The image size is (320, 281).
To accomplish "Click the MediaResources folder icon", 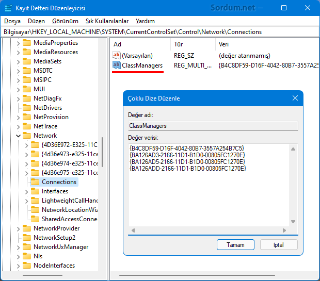I will pyautogui.click(x=27, y=52).
